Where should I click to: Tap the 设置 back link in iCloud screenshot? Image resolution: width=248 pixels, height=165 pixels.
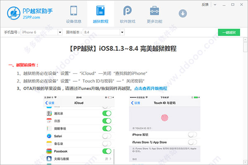tap(50, 103)
